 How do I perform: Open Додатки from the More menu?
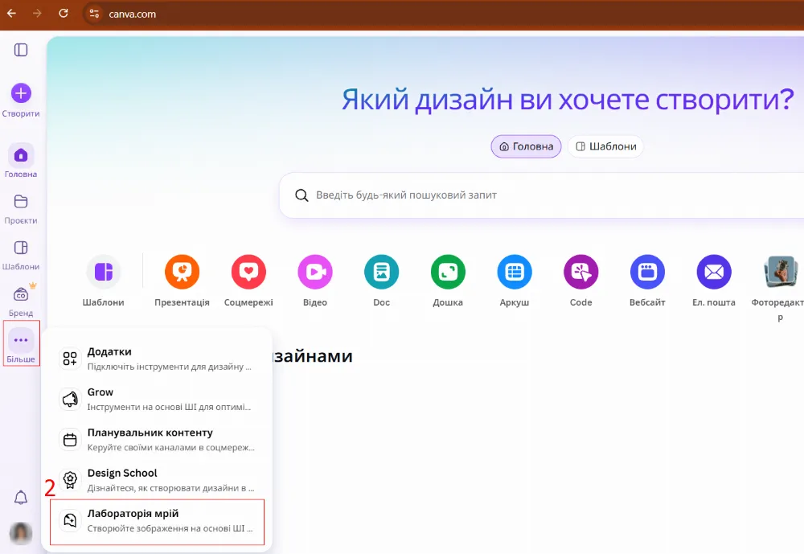click(x=157, y=359)
